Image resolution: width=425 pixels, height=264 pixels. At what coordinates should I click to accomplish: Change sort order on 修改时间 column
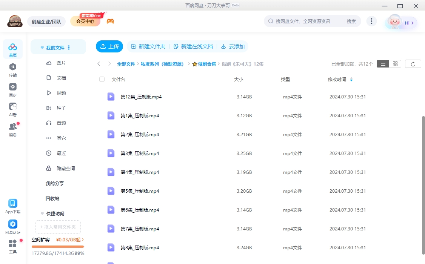[352, 79]
